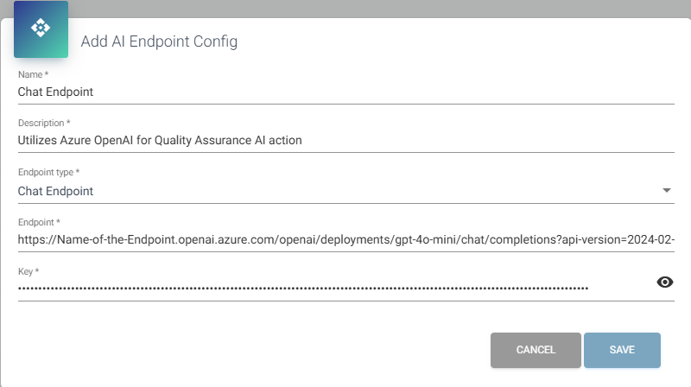Click the dimmed backdrop above the dialog
Viewport: 691px width, 387px height.
coord(345,8)
